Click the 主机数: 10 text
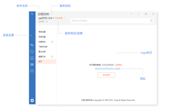170x112 pixels. click(x=43, y=22)
